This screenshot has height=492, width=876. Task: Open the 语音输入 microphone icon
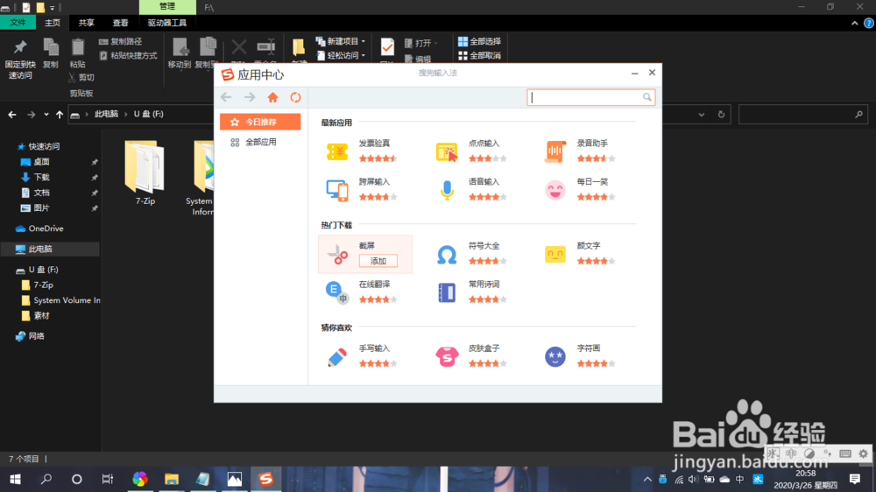[x=447, y=191]
